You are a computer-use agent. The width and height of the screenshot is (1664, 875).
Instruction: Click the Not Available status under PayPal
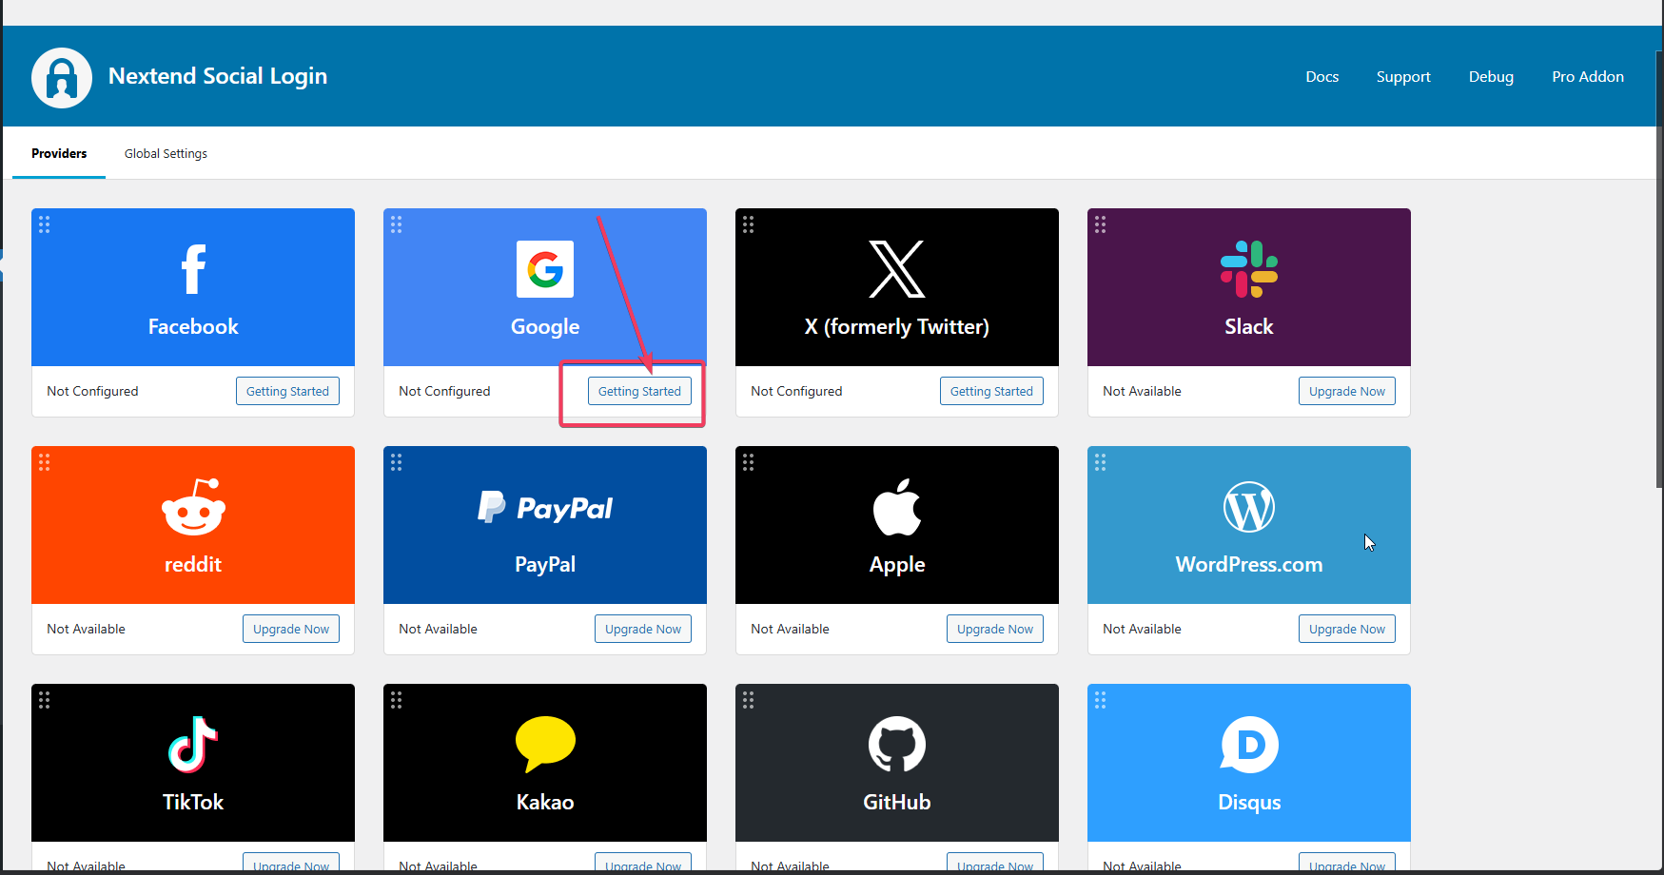(438, 629)
